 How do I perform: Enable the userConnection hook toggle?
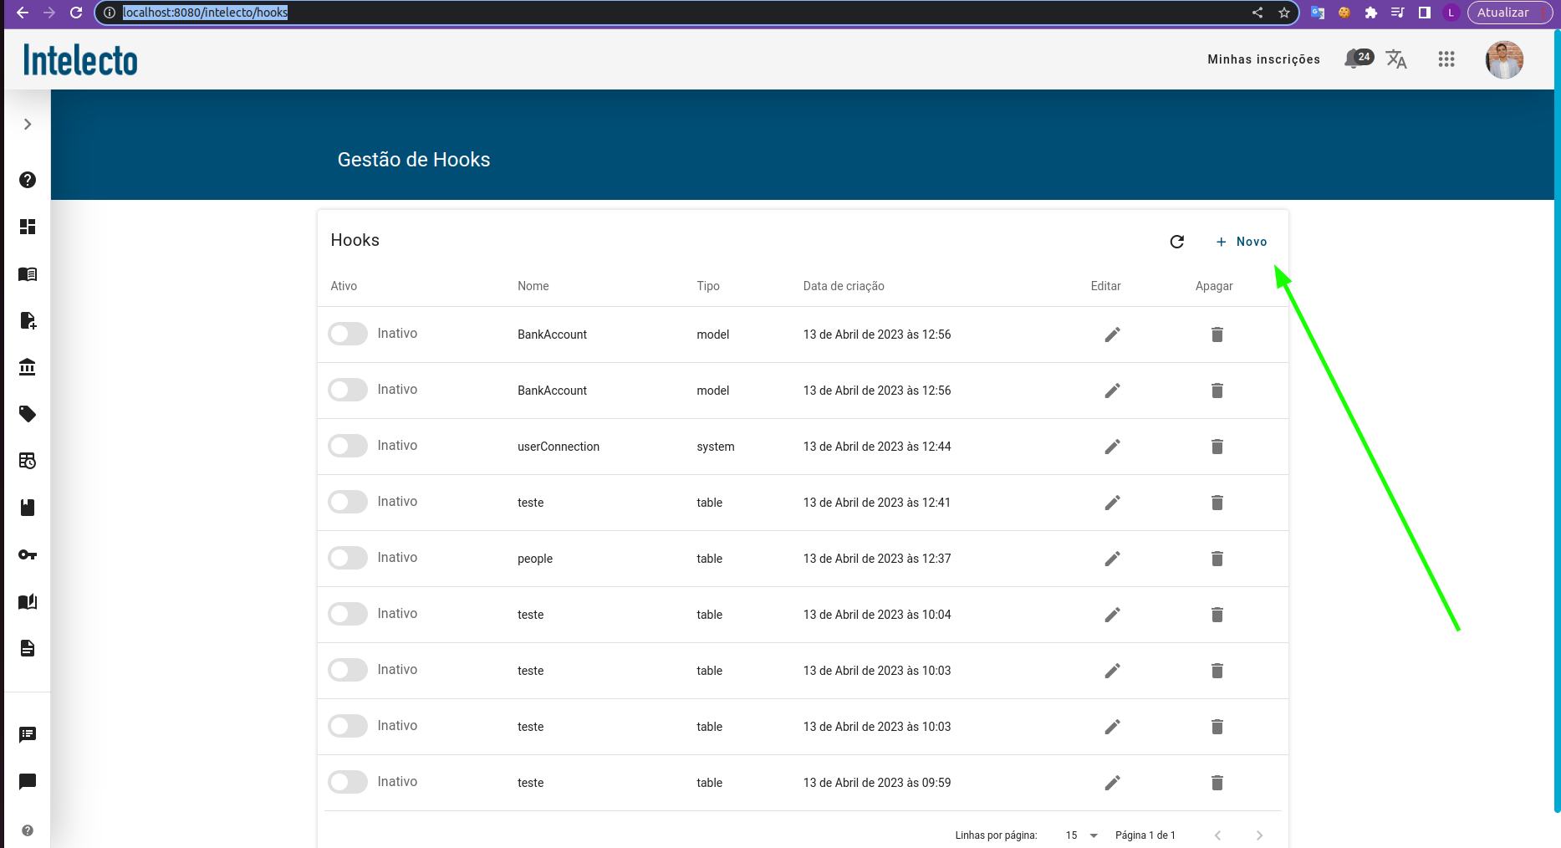[348, 446]
